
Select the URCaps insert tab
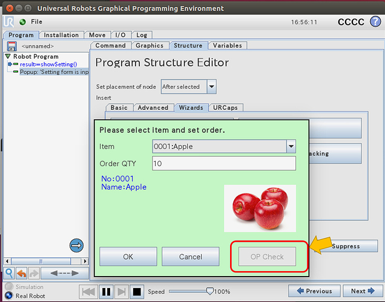(225, 108)
